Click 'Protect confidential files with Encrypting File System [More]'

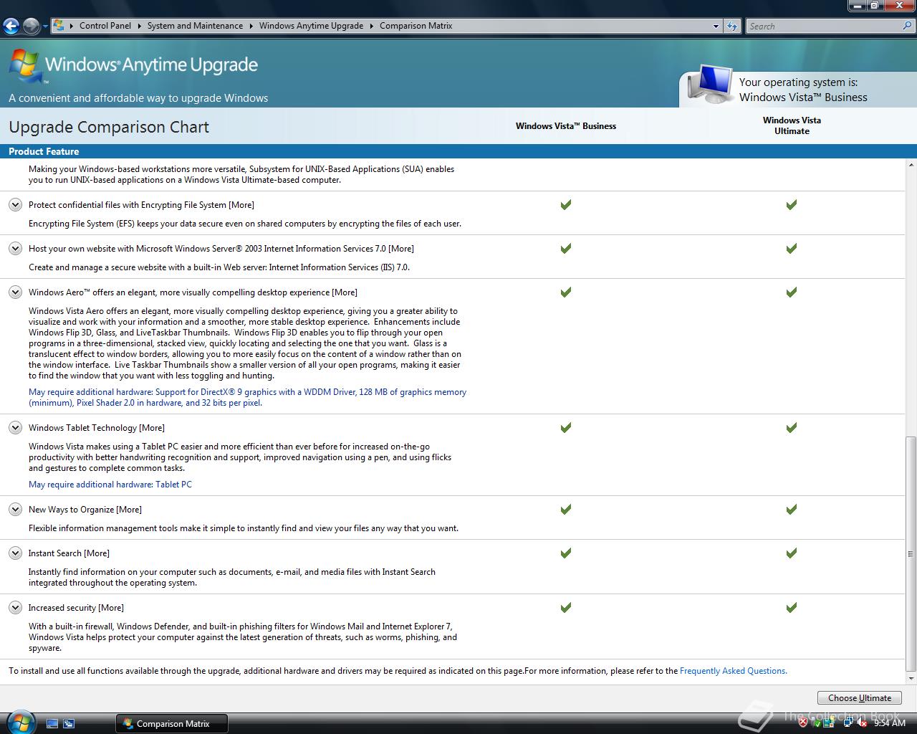(x=141, y=205)
